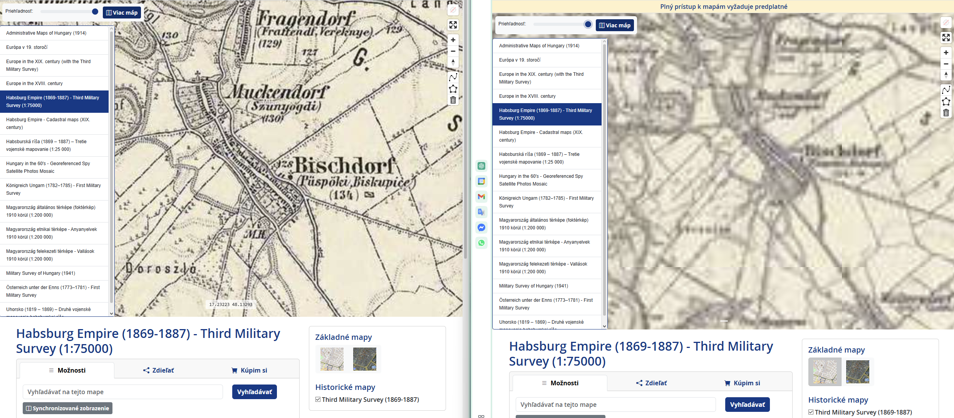Focus map search field in right window
954x418 pixels.
click(x=616, y=405)
